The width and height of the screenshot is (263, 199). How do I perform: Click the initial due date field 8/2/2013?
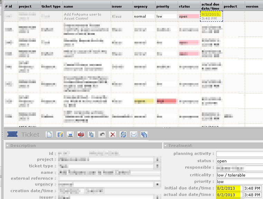229,188
